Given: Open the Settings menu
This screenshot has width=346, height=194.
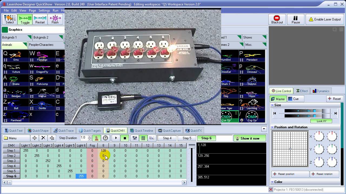Looking at the screenshot, I should 44,11.
